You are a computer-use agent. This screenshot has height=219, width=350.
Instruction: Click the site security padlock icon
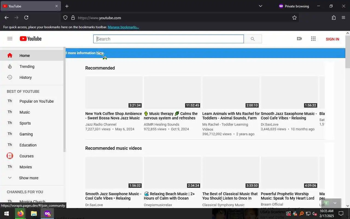click(x=73, y=18)
